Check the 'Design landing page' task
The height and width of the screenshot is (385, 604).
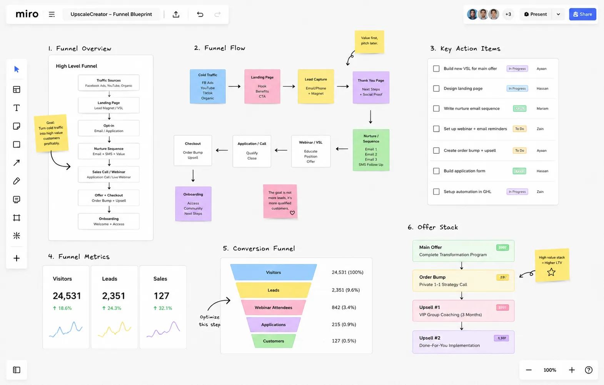436,88
